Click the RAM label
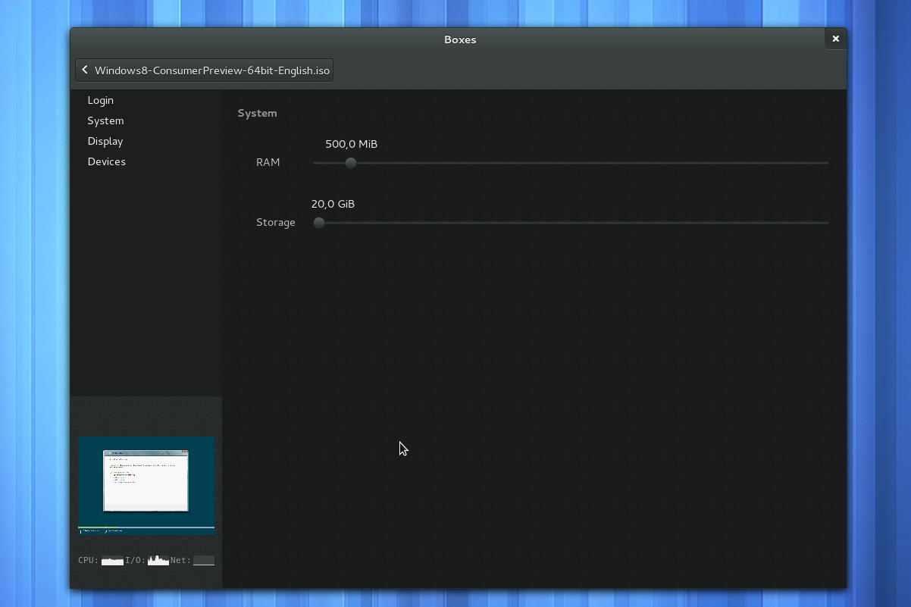Viewport: 911px width, 607px height. [268, 162]
